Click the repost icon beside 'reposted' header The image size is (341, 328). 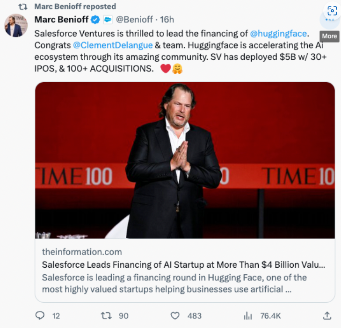[23, 7]
